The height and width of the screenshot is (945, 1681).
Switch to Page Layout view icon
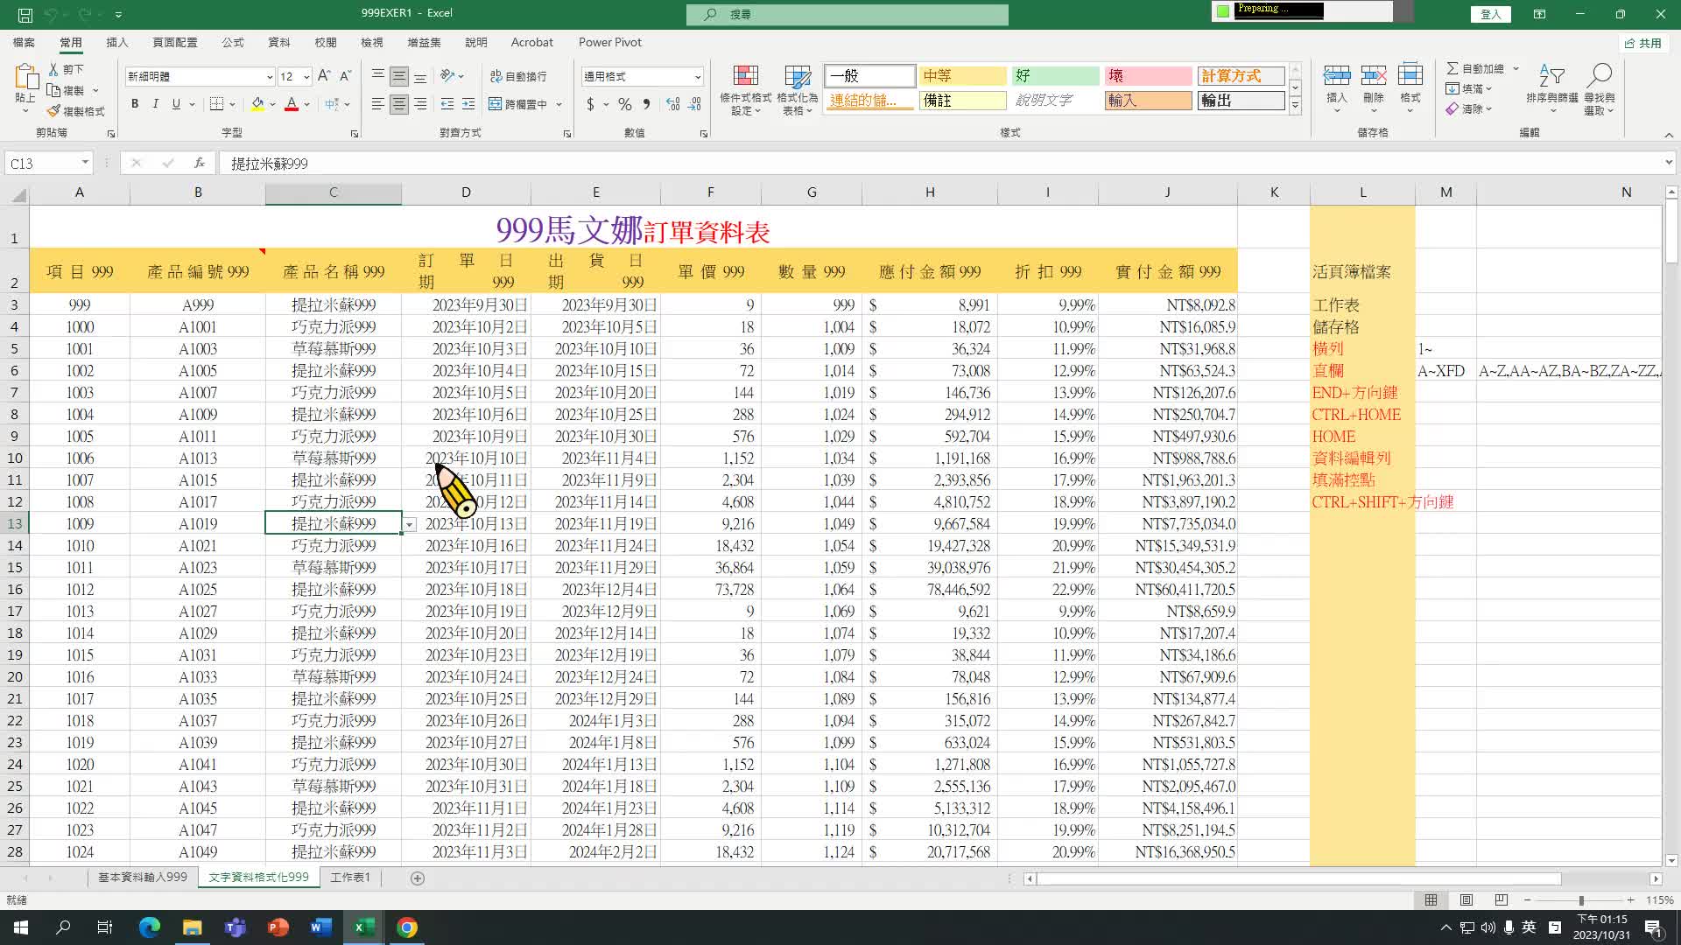click(1466, 899)
